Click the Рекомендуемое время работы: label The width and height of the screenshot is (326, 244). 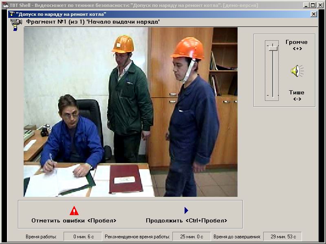tap(137, 237)
